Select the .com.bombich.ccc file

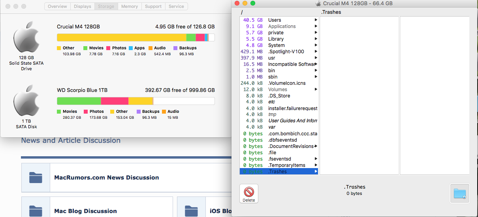[x=279, y=133]
